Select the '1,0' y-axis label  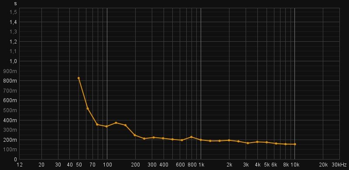click(x=13, y=61)
